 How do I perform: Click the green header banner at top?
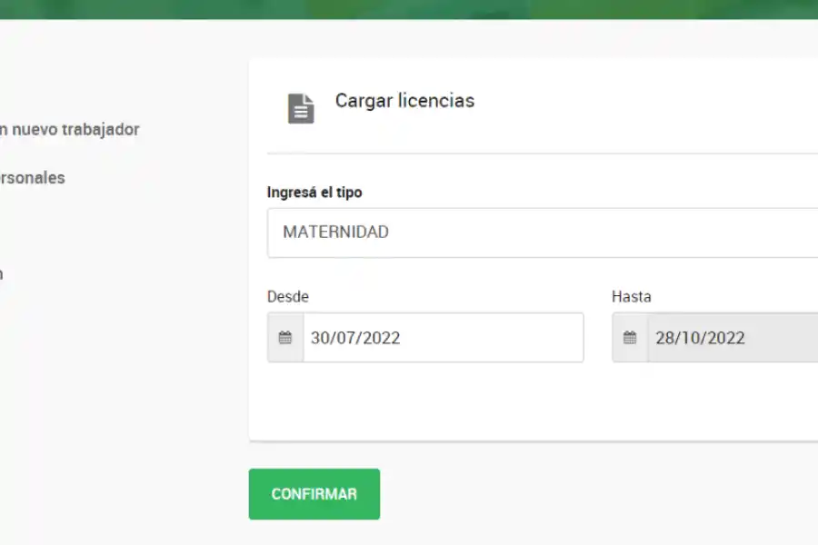pyautogui.click(x=409, y=9)
